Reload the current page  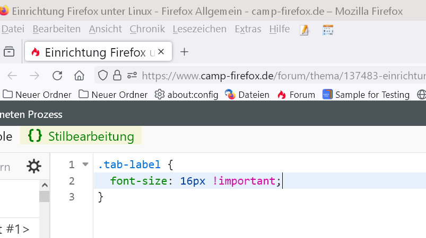point(57,76)
